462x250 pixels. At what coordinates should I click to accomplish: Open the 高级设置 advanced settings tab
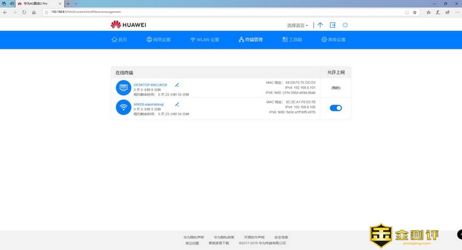[x=333, y=40]
